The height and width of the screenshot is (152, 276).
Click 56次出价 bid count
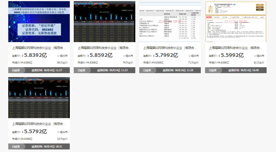(62, 63)
